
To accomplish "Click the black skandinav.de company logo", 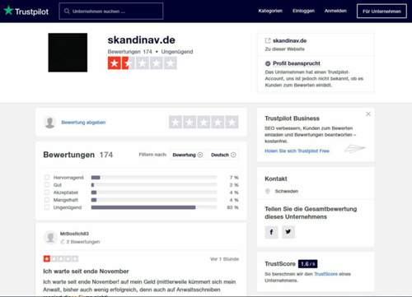I will (x=68, y=53).
